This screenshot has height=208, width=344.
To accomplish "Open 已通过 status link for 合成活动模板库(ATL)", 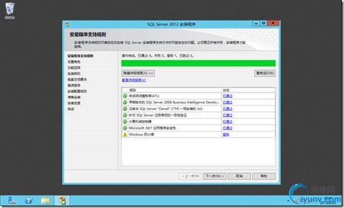I will [x=228, y=96].
